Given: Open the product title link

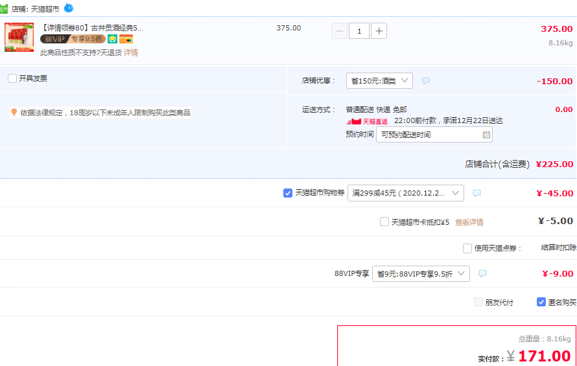Looking at the screenshot, I should point(91,28).
